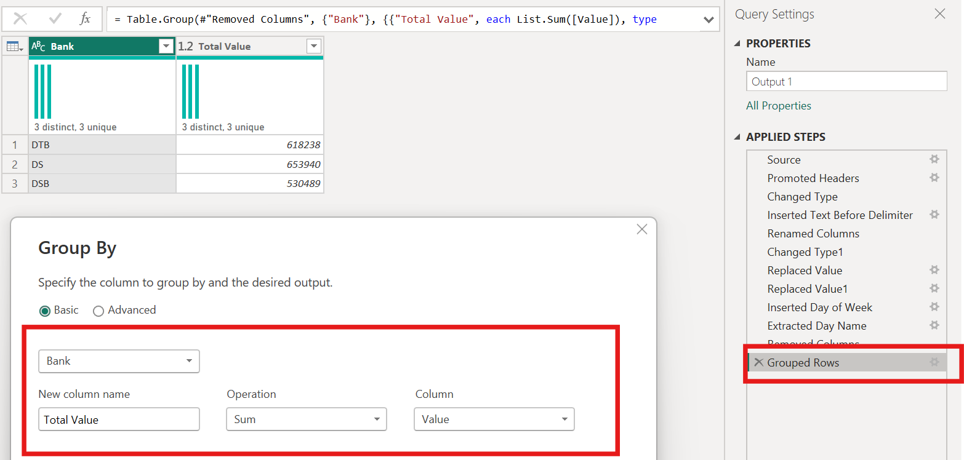The width and height of the screenshot is (964, 460).
Task: Select row number 1
Action: click(15, 145)
